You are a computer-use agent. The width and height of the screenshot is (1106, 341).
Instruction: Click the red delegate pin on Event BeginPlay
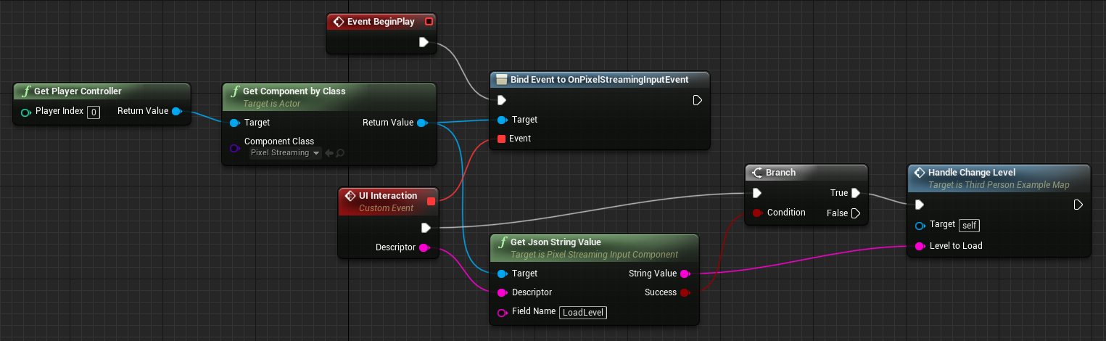pos(429,22)
